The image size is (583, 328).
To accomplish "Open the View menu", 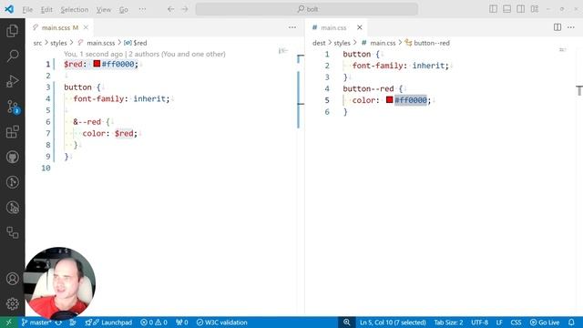I will tap(103, 10).
